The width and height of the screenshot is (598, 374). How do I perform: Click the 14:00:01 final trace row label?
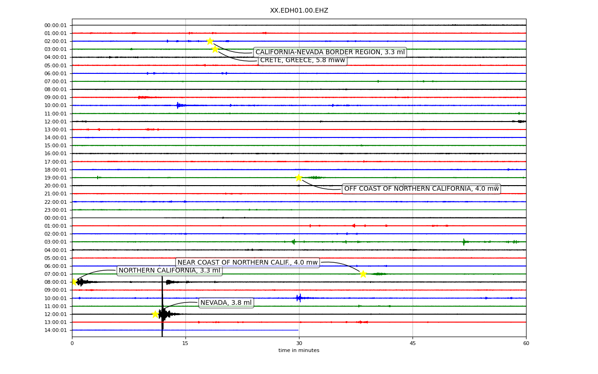pyautogui.click(x=56, y=330)
